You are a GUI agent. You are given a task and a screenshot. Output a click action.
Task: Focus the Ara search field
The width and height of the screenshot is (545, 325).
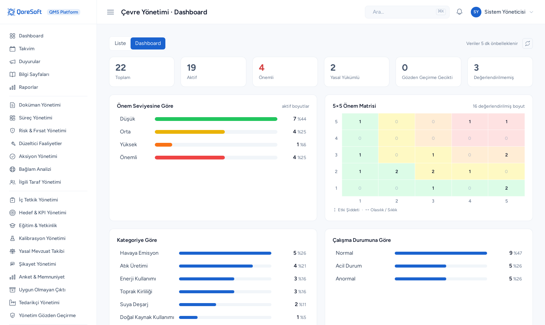point(407,12)
